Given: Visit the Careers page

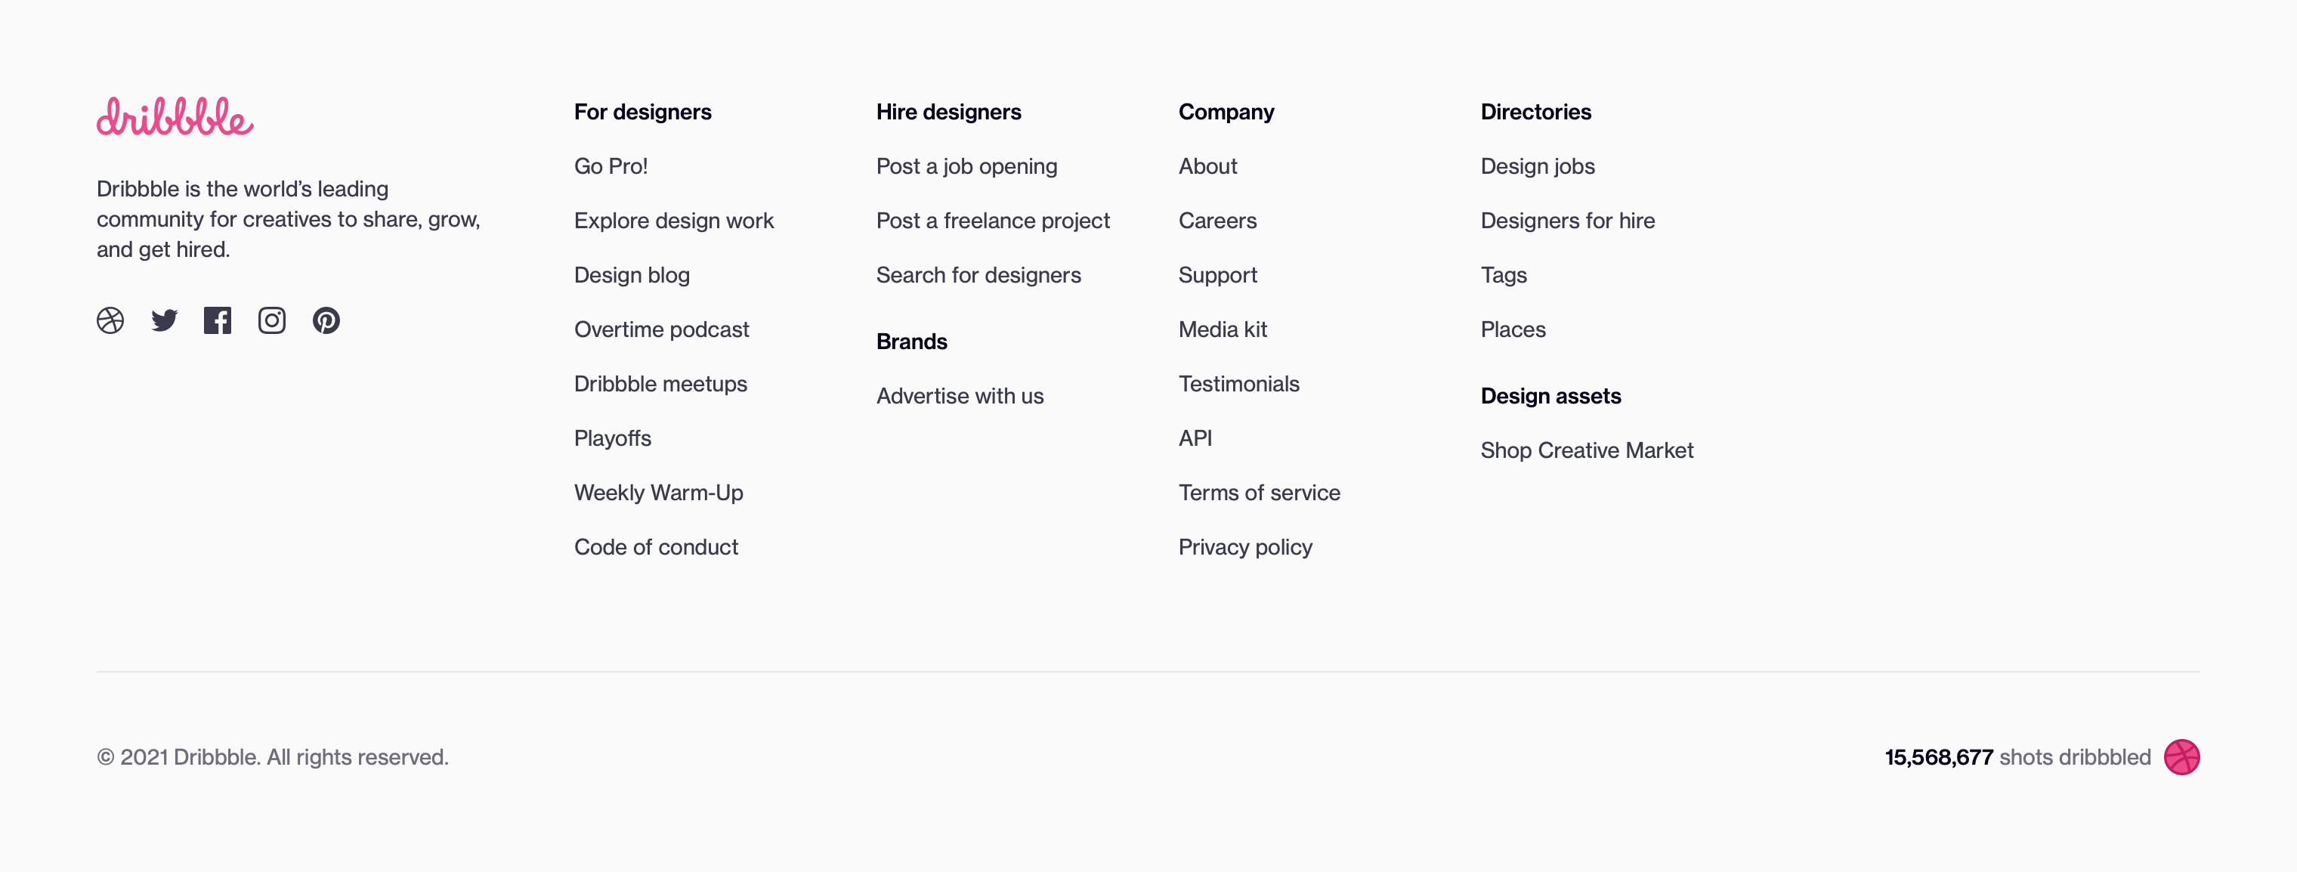Looking at the screenshot, I should [x=1217, y=220].
